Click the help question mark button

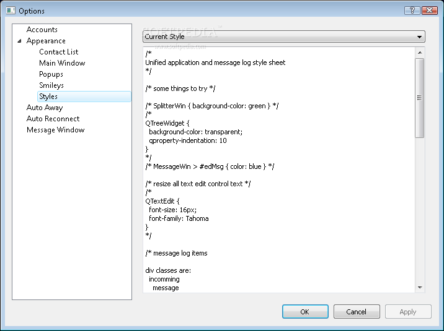click(x=412, y=11)
